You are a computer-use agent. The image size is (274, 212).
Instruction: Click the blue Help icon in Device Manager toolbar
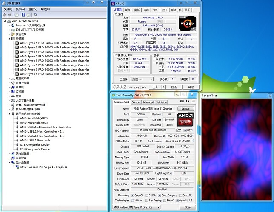pos(23,14)
